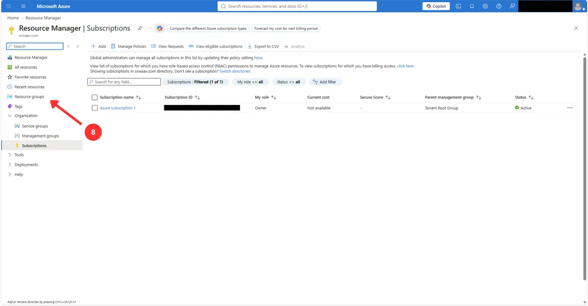
Task: Click the Copilot button
Action: tap(436, 7)
